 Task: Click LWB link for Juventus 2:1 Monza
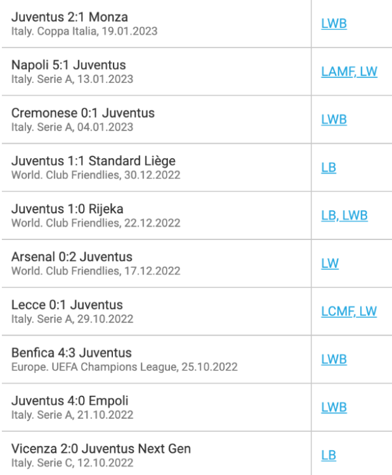[334, 24]
